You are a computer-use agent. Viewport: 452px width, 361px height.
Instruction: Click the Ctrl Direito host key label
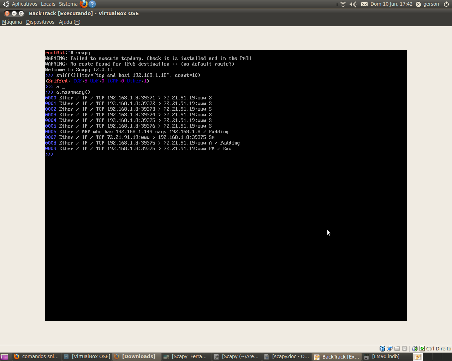coord(439,349)
